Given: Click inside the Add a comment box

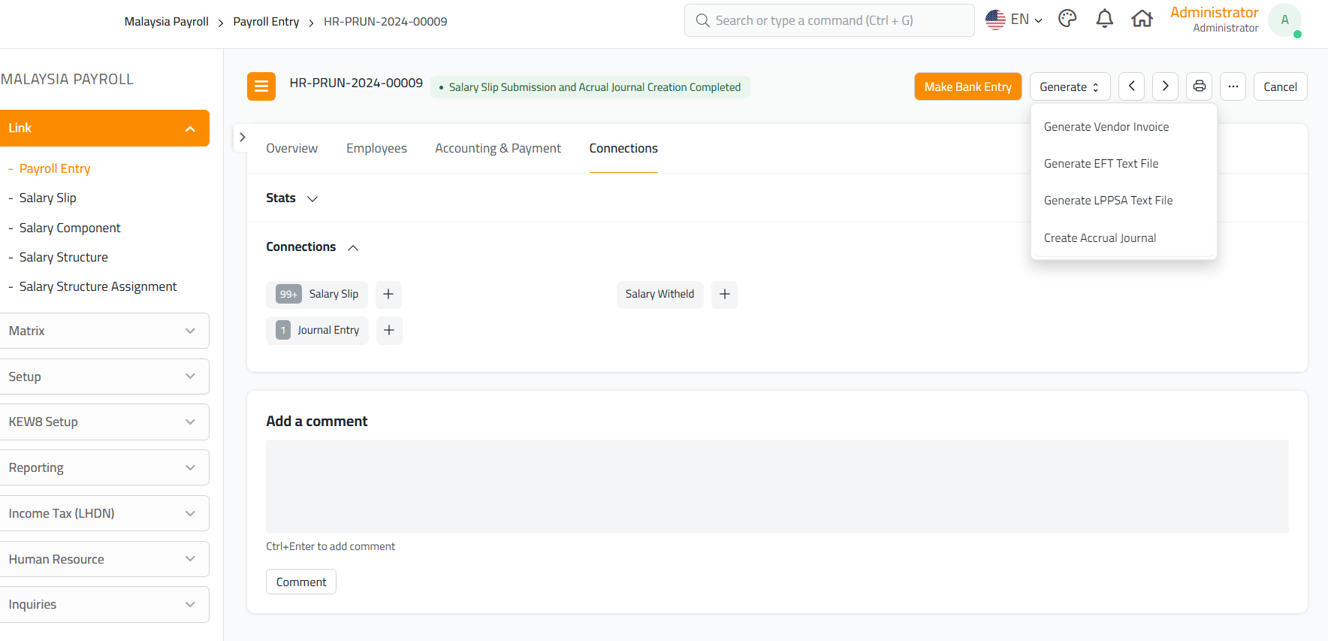Looking at the screenshot, I should pos(777,486).
